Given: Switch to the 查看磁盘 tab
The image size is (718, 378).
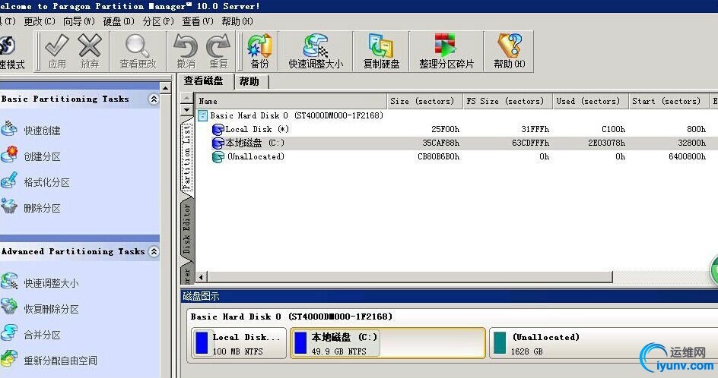Looking at the screenshot, I should 204,81.
